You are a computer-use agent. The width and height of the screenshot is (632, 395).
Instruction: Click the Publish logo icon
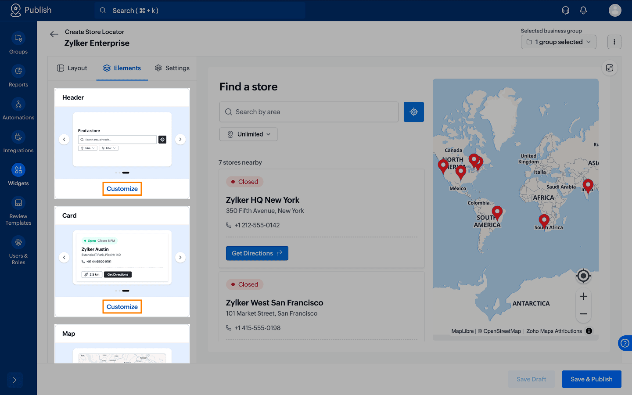coord(16,10)
